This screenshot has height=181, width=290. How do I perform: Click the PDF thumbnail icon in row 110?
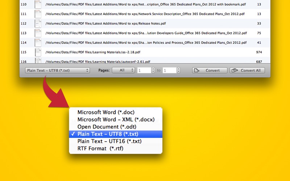point(38,4)
